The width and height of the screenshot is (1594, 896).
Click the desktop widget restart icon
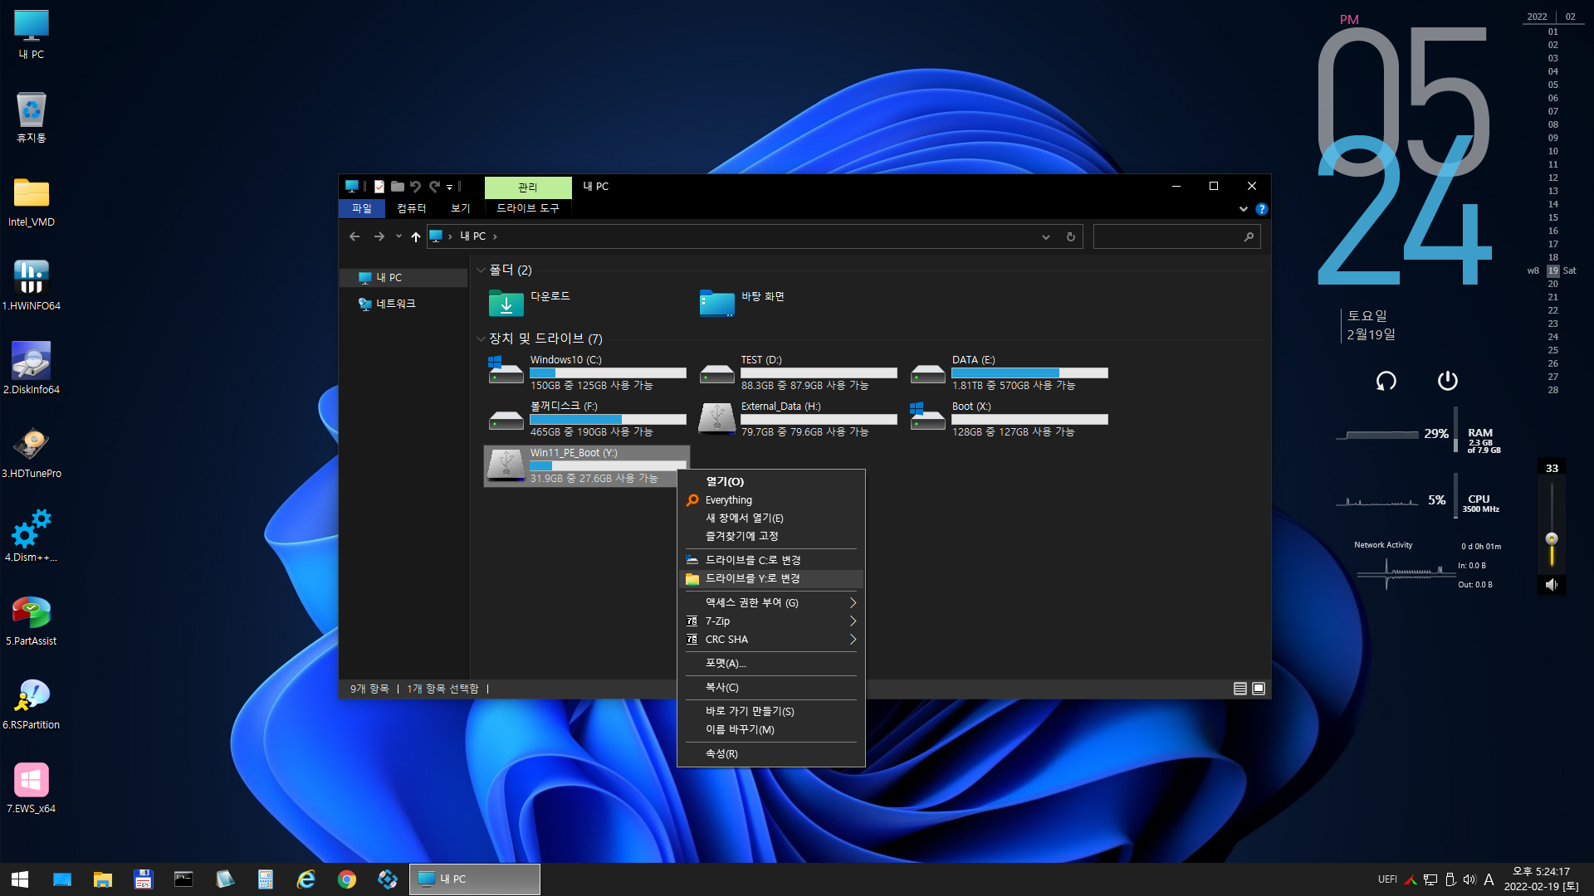[1386, 381]
